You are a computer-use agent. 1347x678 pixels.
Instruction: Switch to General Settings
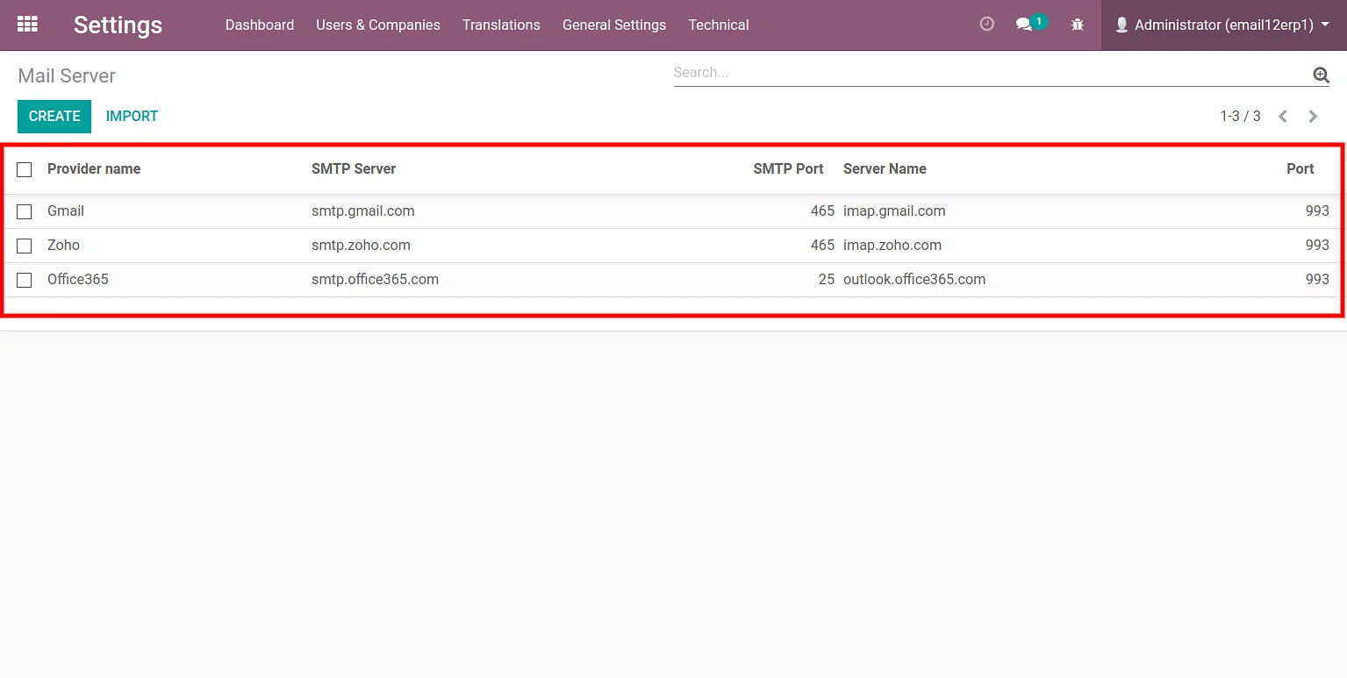pos(613,25)
